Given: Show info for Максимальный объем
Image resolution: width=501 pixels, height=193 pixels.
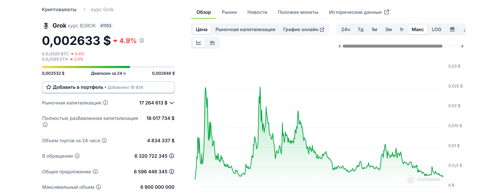Looking at the screenshot, I should (98, 187).
